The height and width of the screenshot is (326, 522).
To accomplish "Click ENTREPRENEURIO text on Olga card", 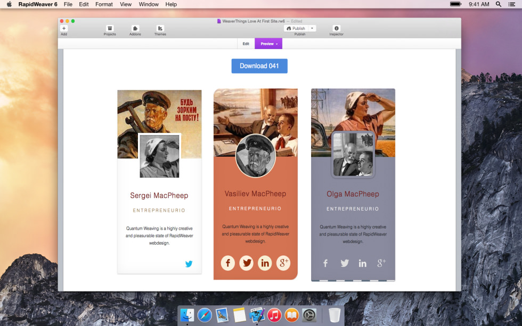I will pyautogui.click(x=353, y=208).
